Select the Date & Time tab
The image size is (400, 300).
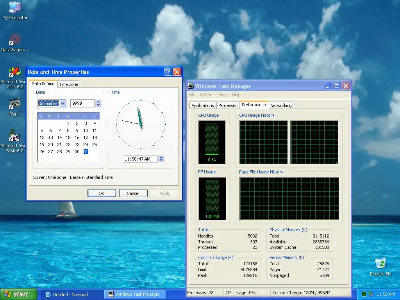point(43,84)
